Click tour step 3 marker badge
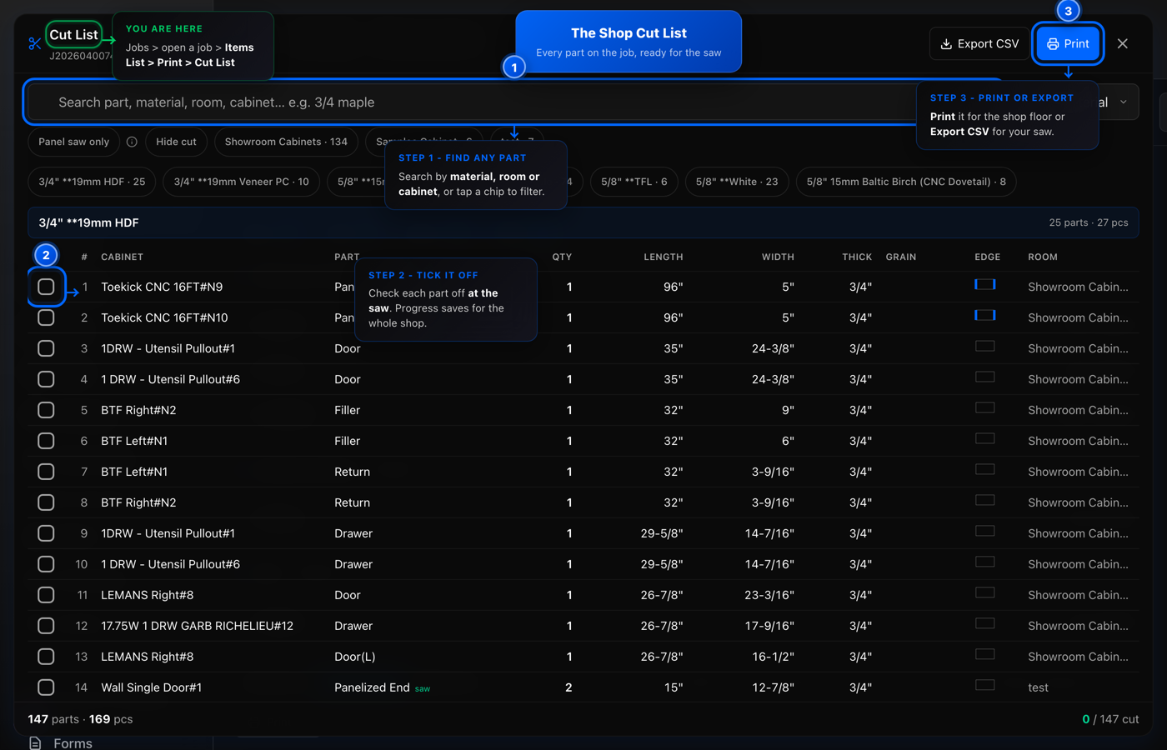This screenshot has width=1167, height=750. coord(1068,11)
